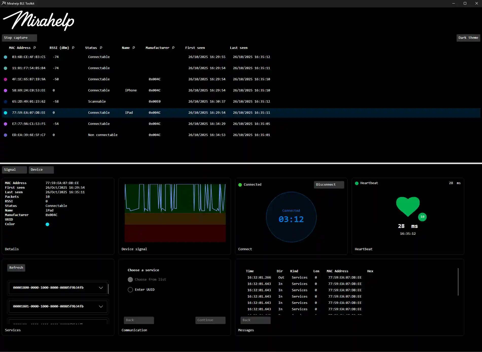Viewport: 482px width, 352px height.
Task: Click the green heart heartbeat icon
Action: tap(408, 206)
